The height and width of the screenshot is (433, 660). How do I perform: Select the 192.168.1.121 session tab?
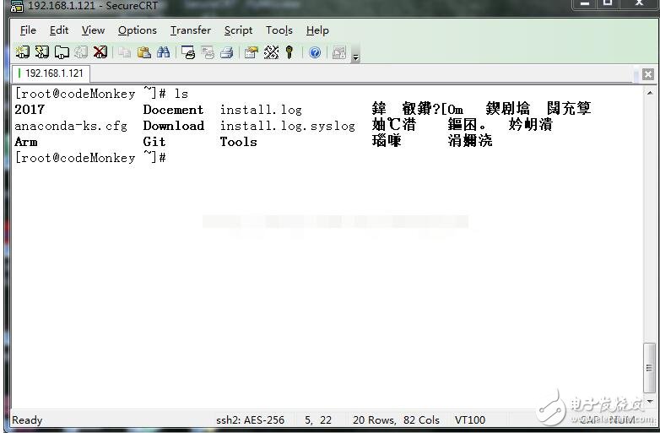click(52, 73)
